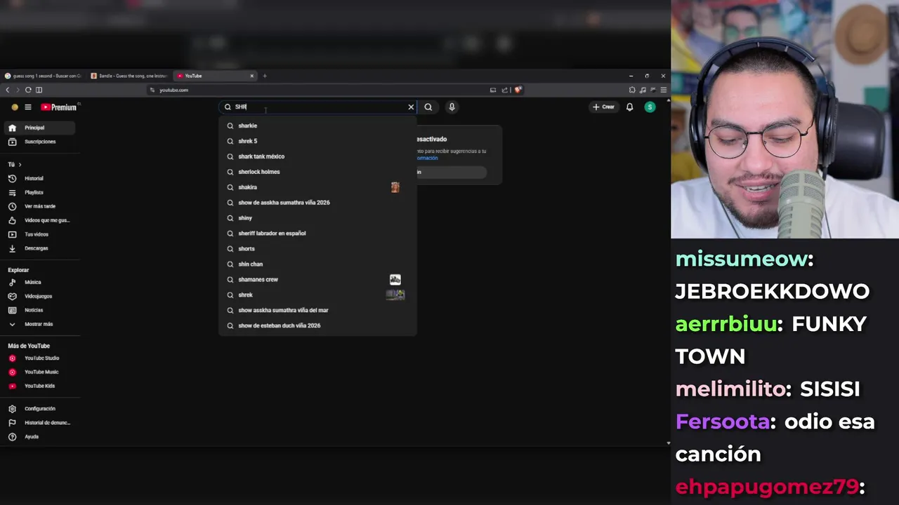Open a new browser tab

tap(265, 76)
